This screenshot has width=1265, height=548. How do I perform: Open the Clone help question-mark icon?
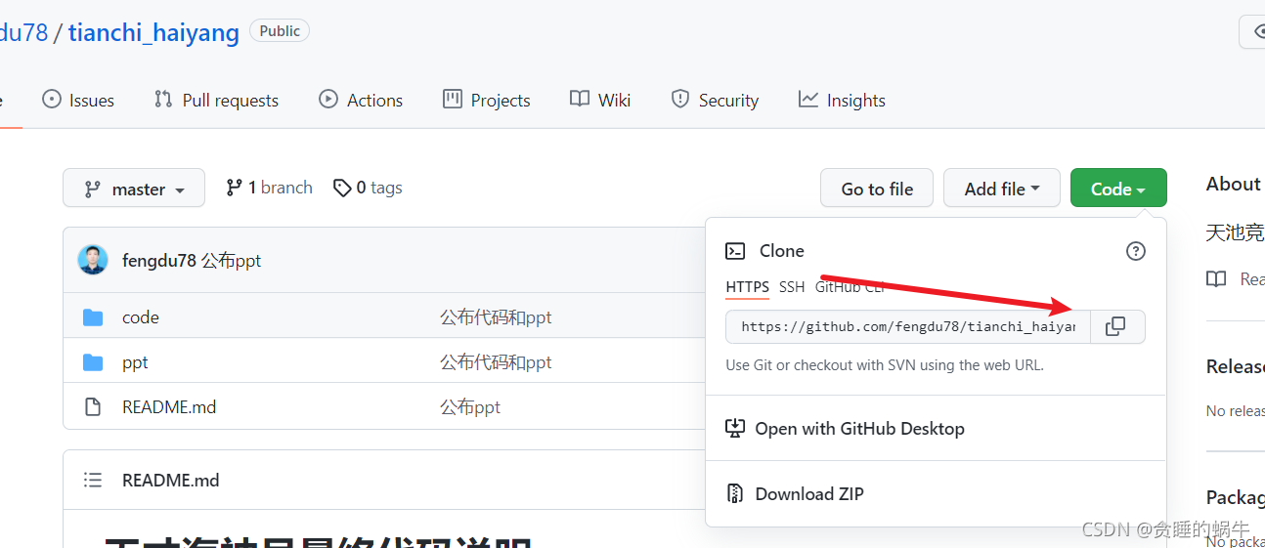[x=1135, y=251]
